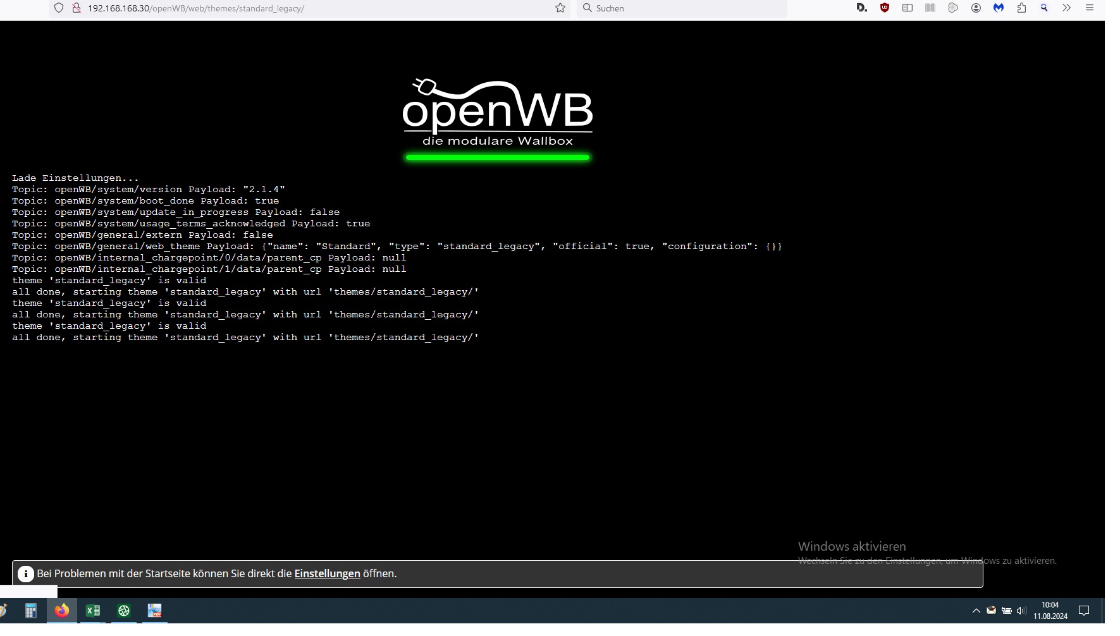Click the openWB/system/boot_done topic line

(x=145, y=201)
